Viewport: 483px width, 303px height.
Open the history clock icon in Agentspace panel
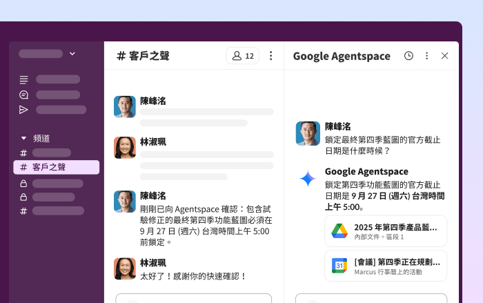point(408,56)
